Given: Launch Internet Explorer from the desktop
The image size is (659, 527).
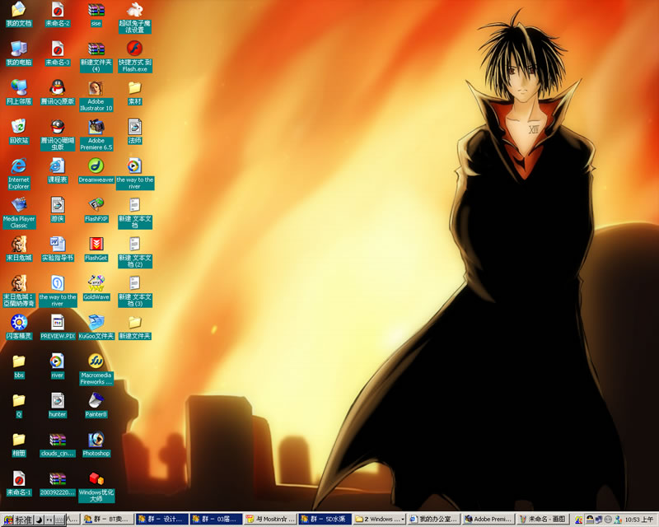Looking at the screenshot, I should point(18,174).
